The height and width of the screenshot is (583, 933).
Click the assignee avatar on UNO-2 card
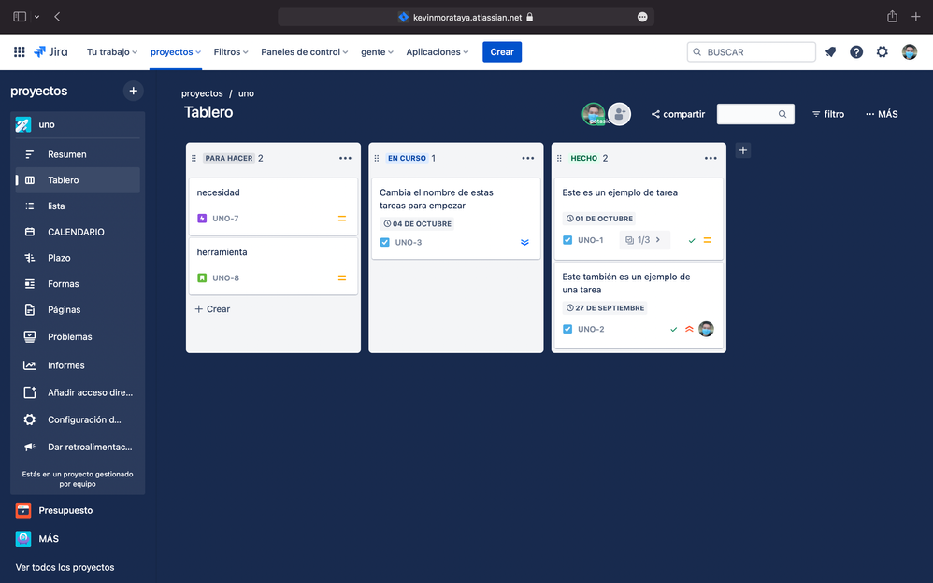coord(707,329)
